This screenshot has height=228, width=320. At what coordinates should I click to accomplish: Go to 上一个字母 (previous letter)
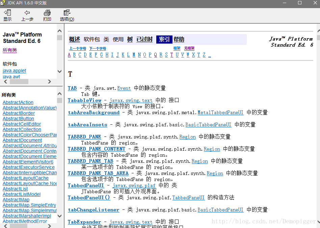click(x=78, y=48)
